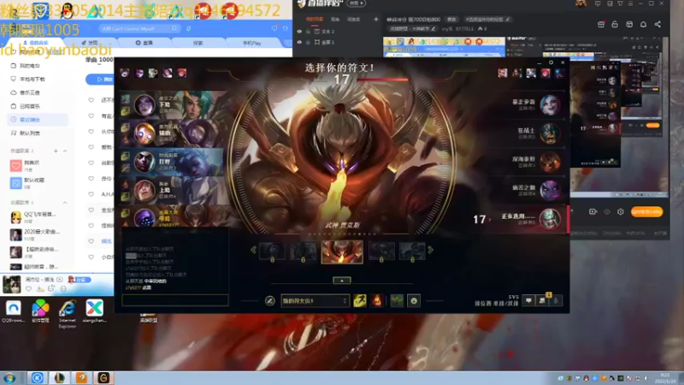The image size is (684, 385).
Task: Expand the skin carousel collapse arrow
Action: pos(342,281)
